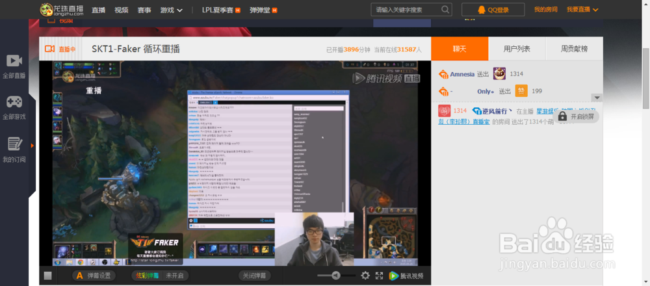Click user name Amnesia in gift feed
Image resolution: width=650 pixels, height=286 pixels.
462,74
